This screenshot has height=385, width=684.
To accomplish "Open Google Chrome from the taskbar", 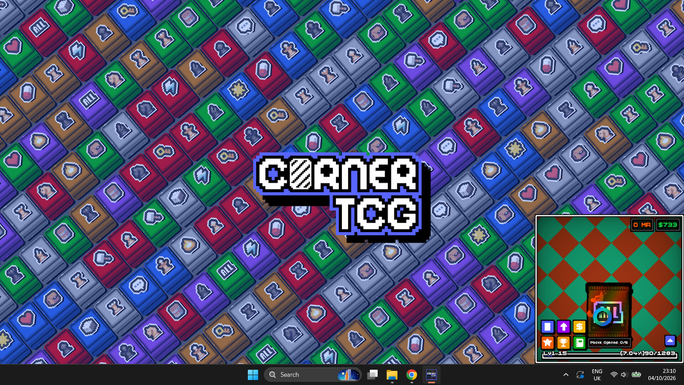I will click(x=411, y=375).
